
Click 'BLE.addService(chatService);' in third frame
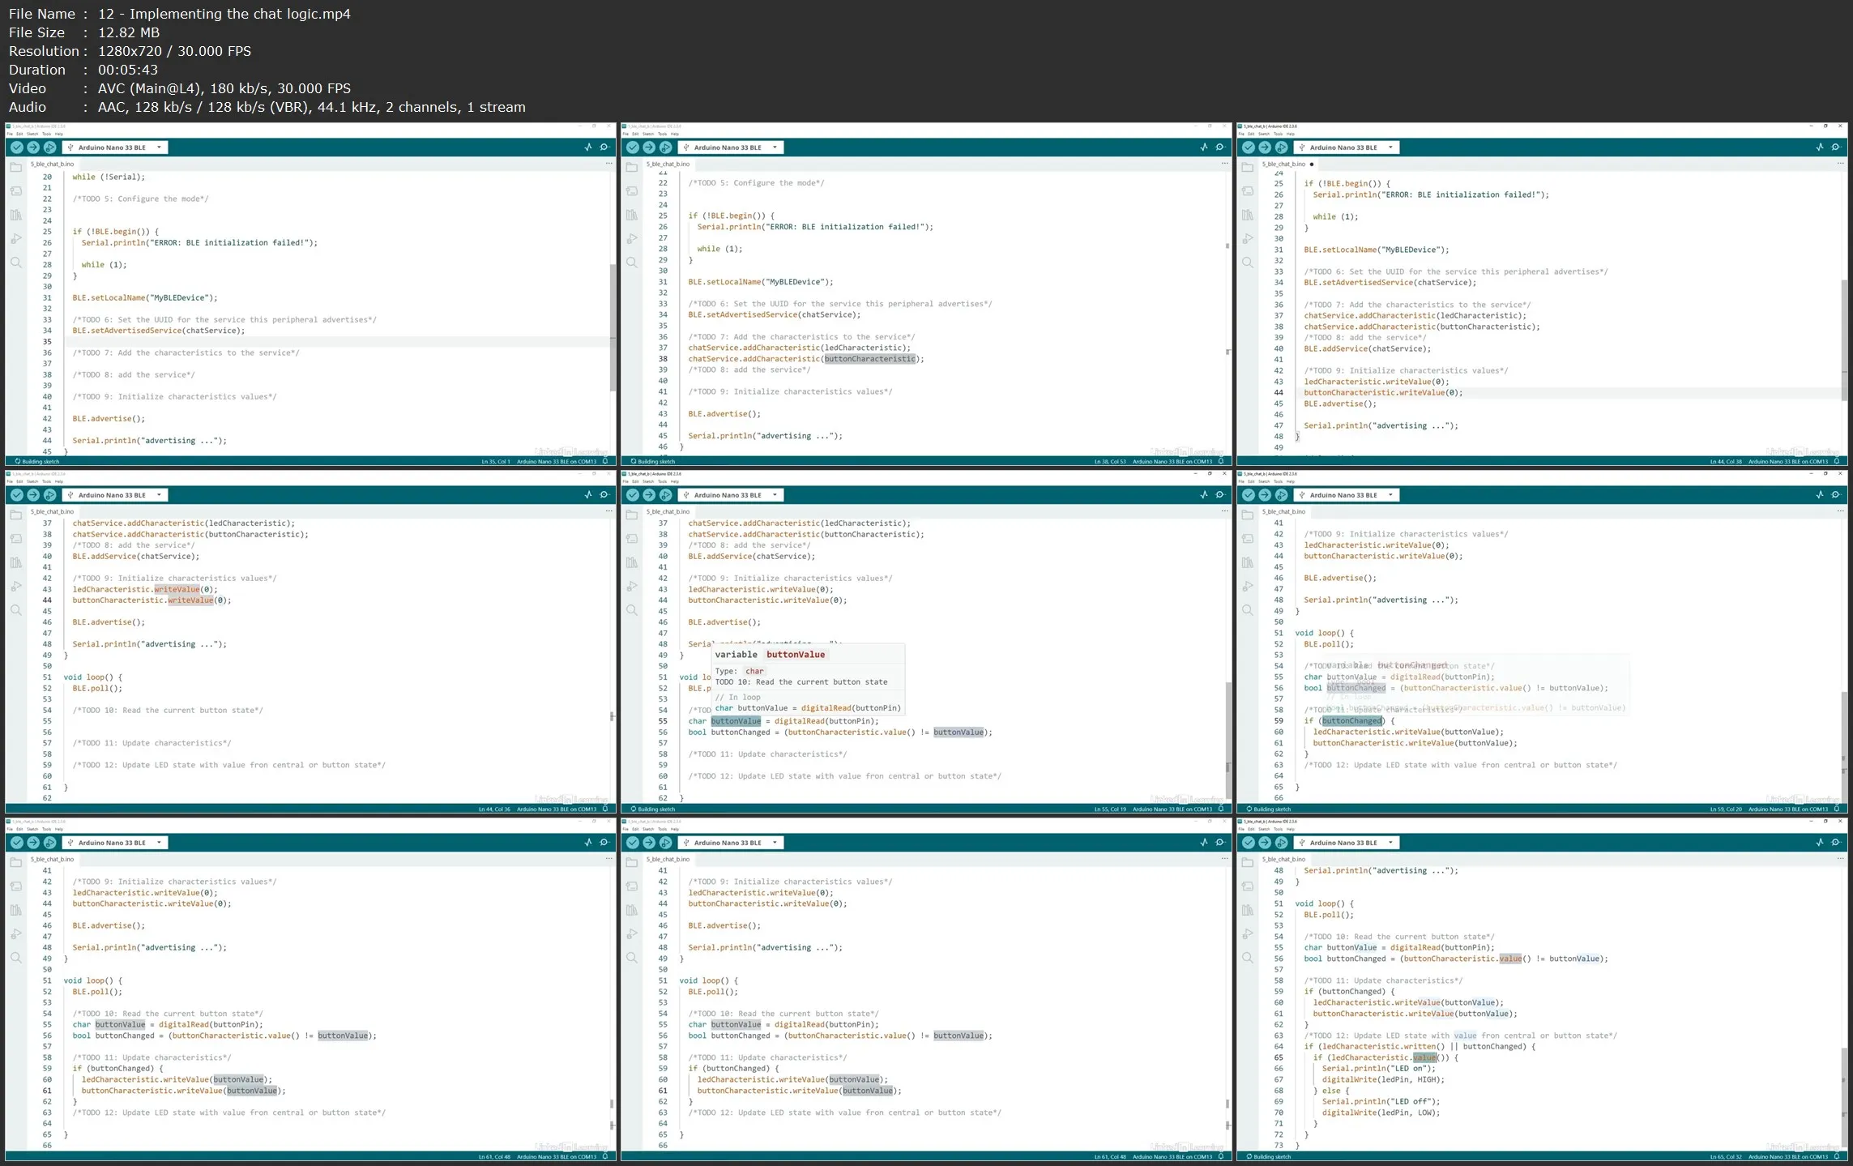click(x=1368, y=349)
